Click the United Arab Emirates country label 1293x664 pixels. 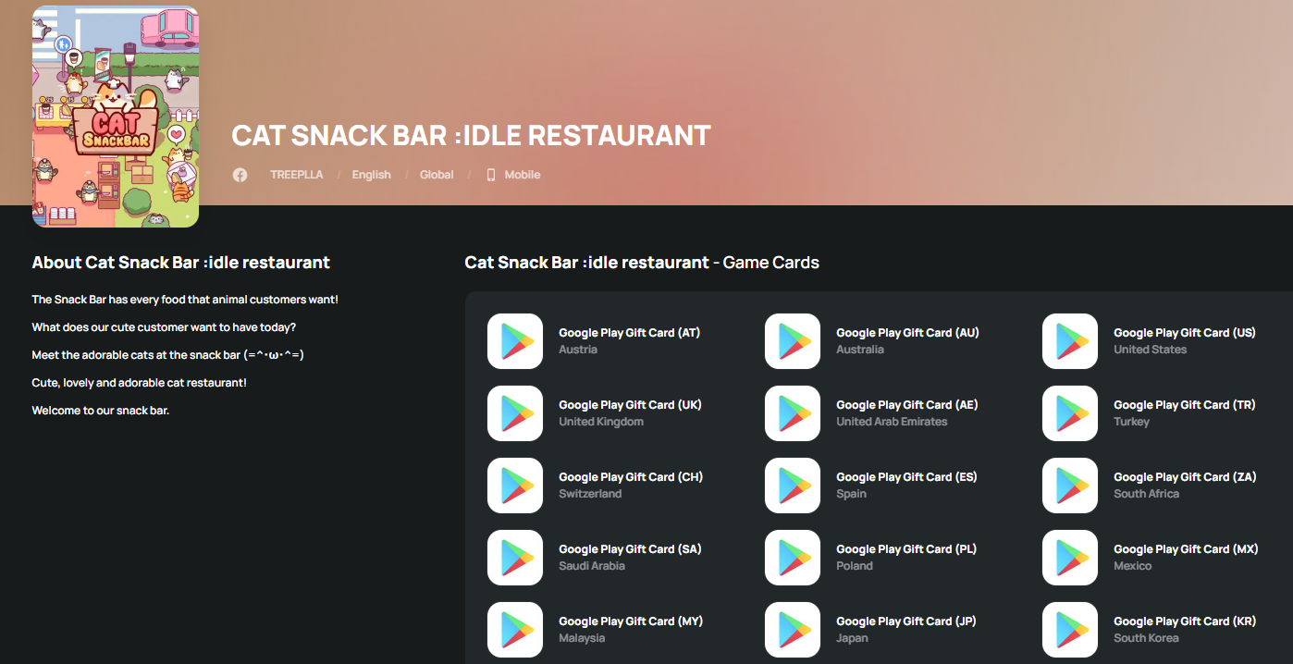coord(892,422)
